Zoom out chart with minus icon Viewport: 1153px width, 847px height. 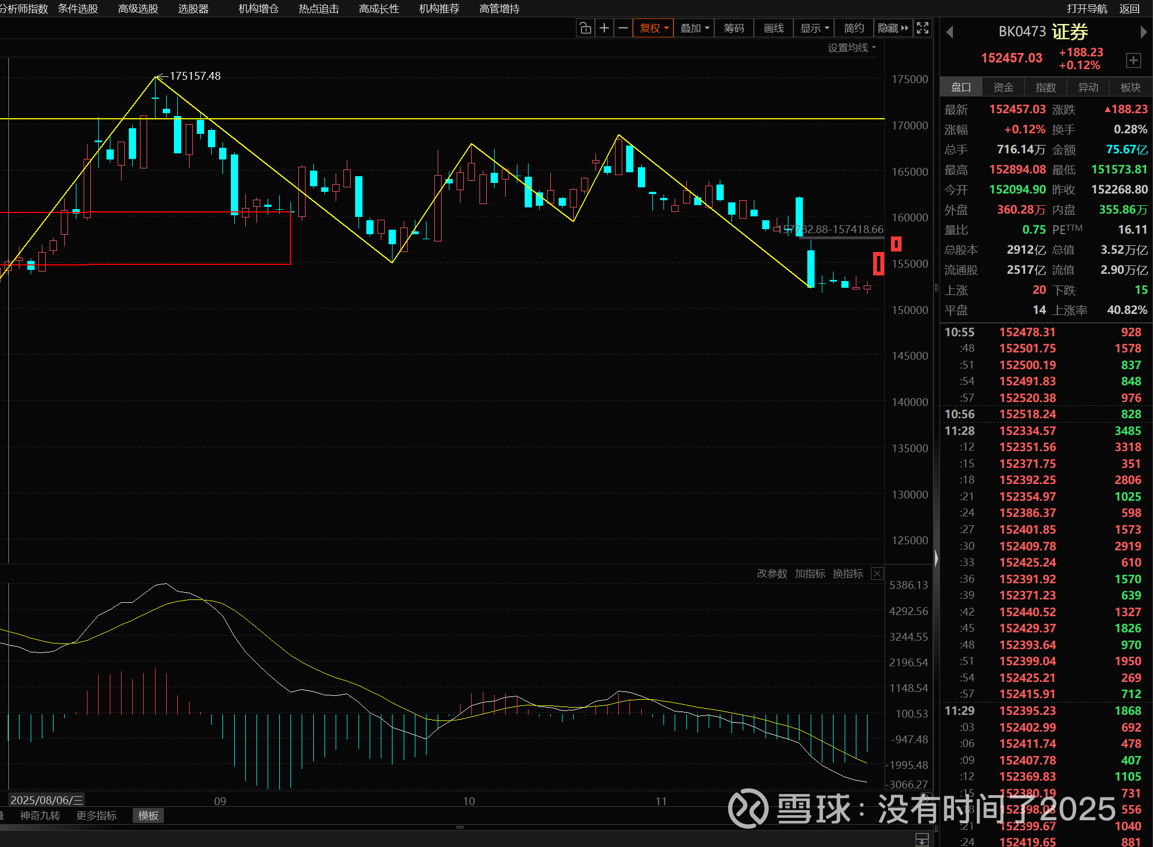point(623,28)
